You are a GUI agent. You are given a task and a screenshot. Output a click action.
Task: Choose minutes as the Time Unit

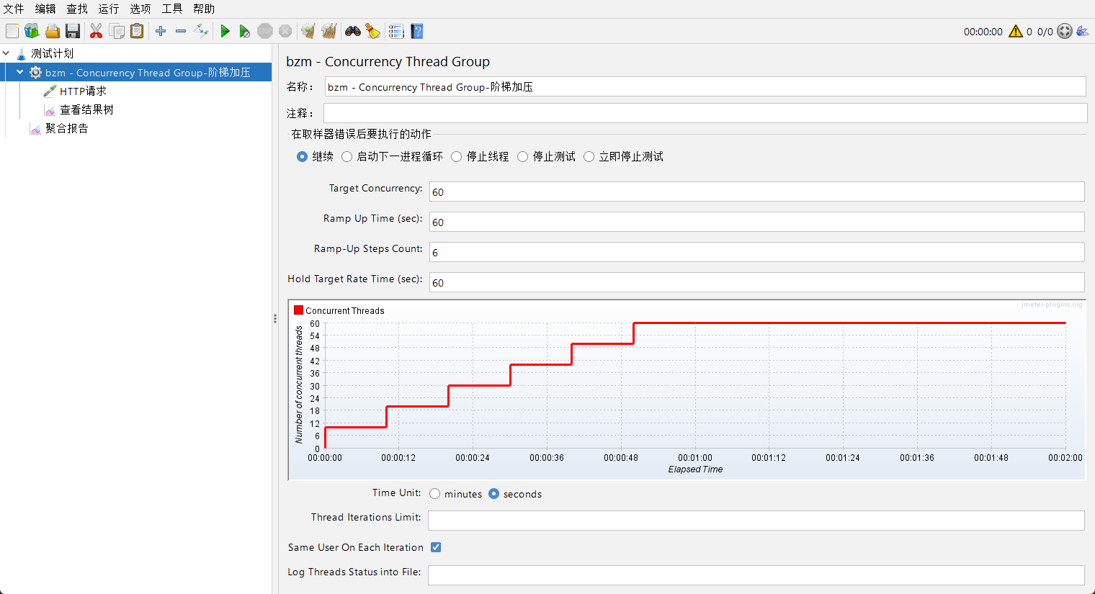435,494
